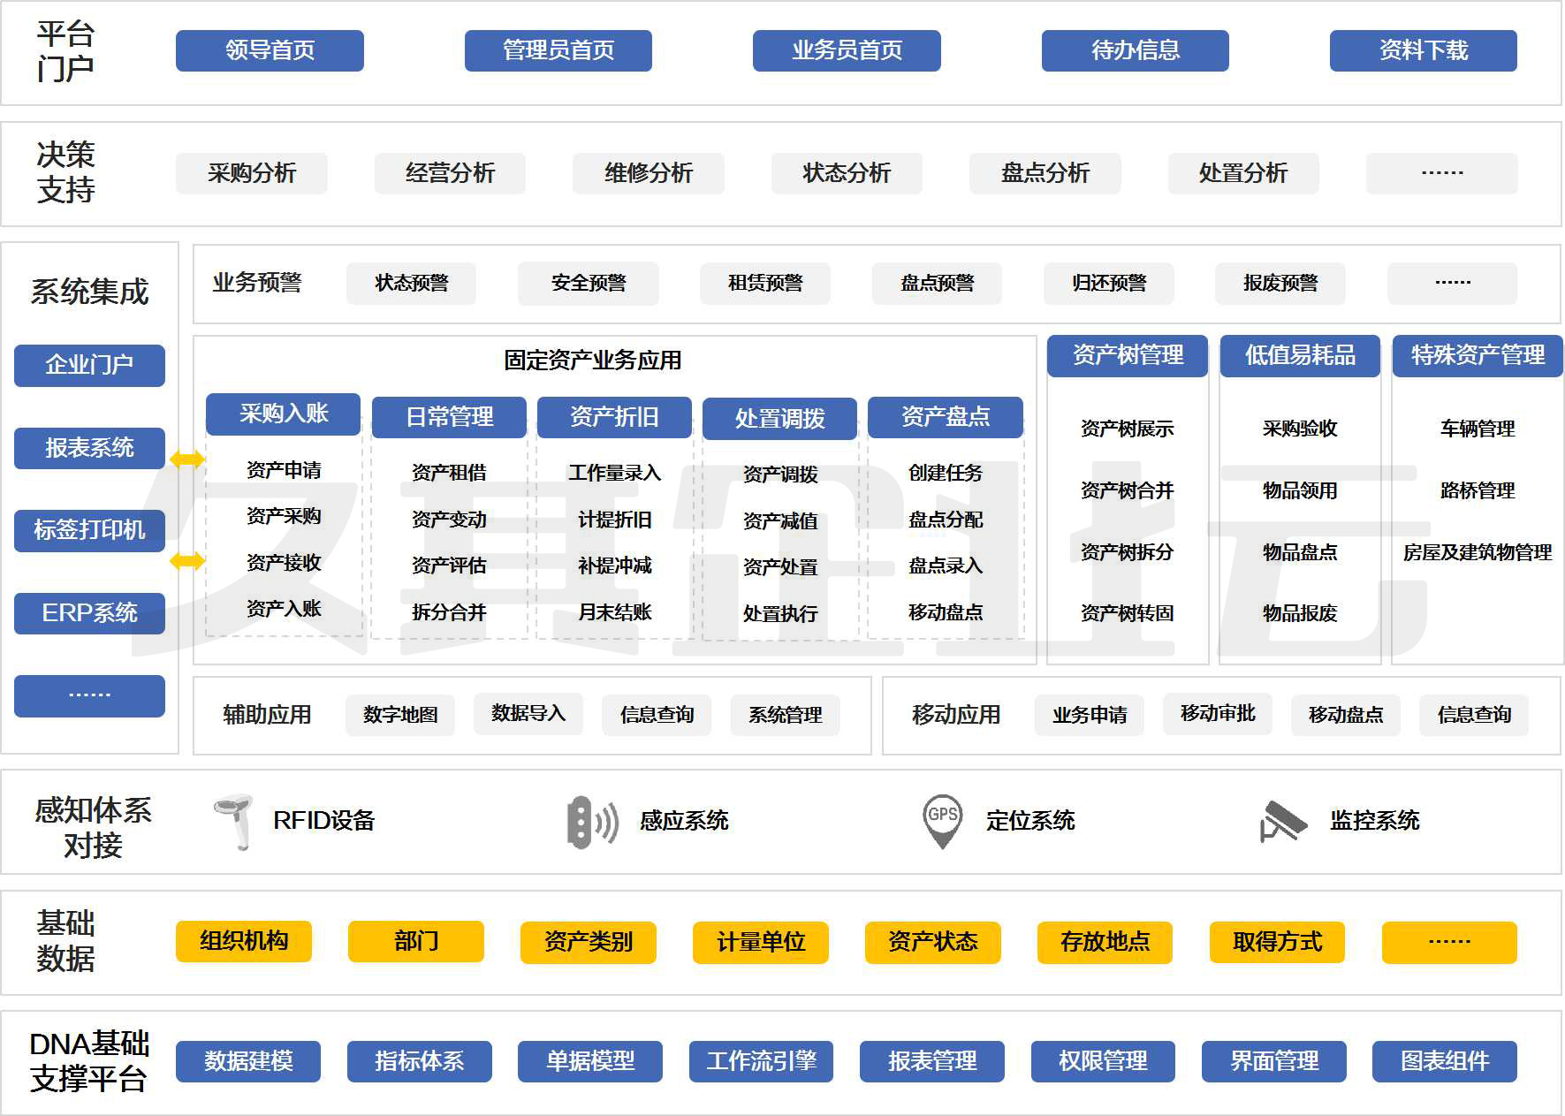
Task: Click the 标签打印机 integration button
Action: click(89, 530)
